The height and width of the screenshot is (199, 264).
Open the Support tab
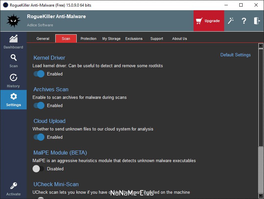(157, 39)
